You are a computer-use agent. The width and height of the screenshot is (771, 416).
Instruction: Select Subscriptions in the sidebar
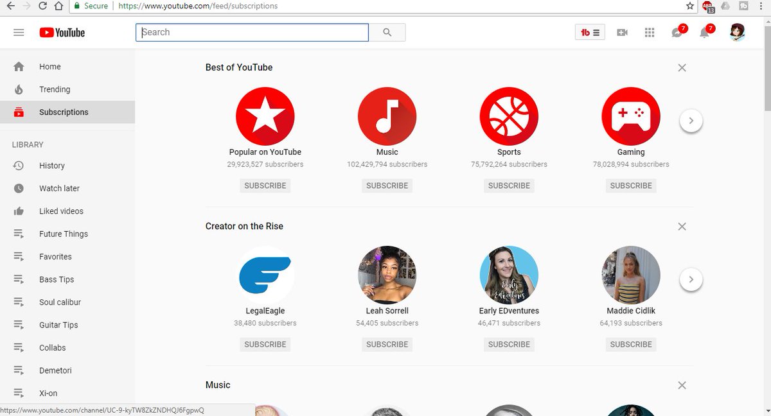[67, 112]
